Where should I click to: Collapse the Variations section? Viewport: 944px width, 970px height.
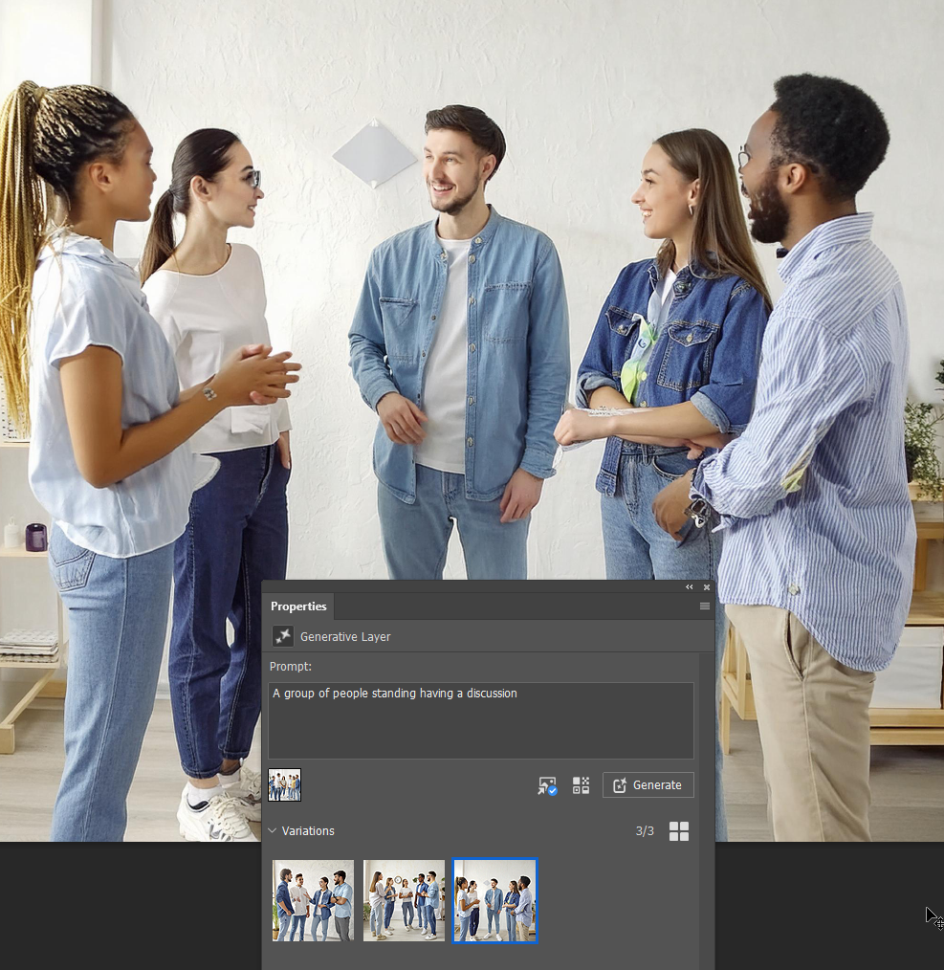point(271,831)
